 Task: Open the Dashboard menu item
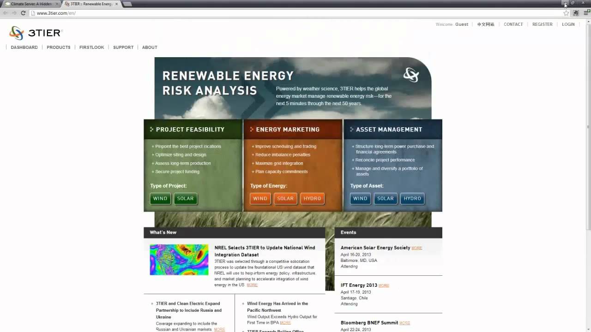click(x=24, y=47)
